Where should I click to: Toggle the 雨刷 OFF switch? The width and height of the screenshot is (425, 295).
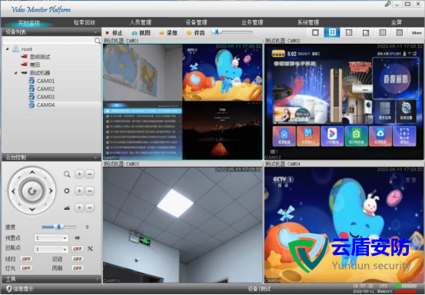pos(78,268)
